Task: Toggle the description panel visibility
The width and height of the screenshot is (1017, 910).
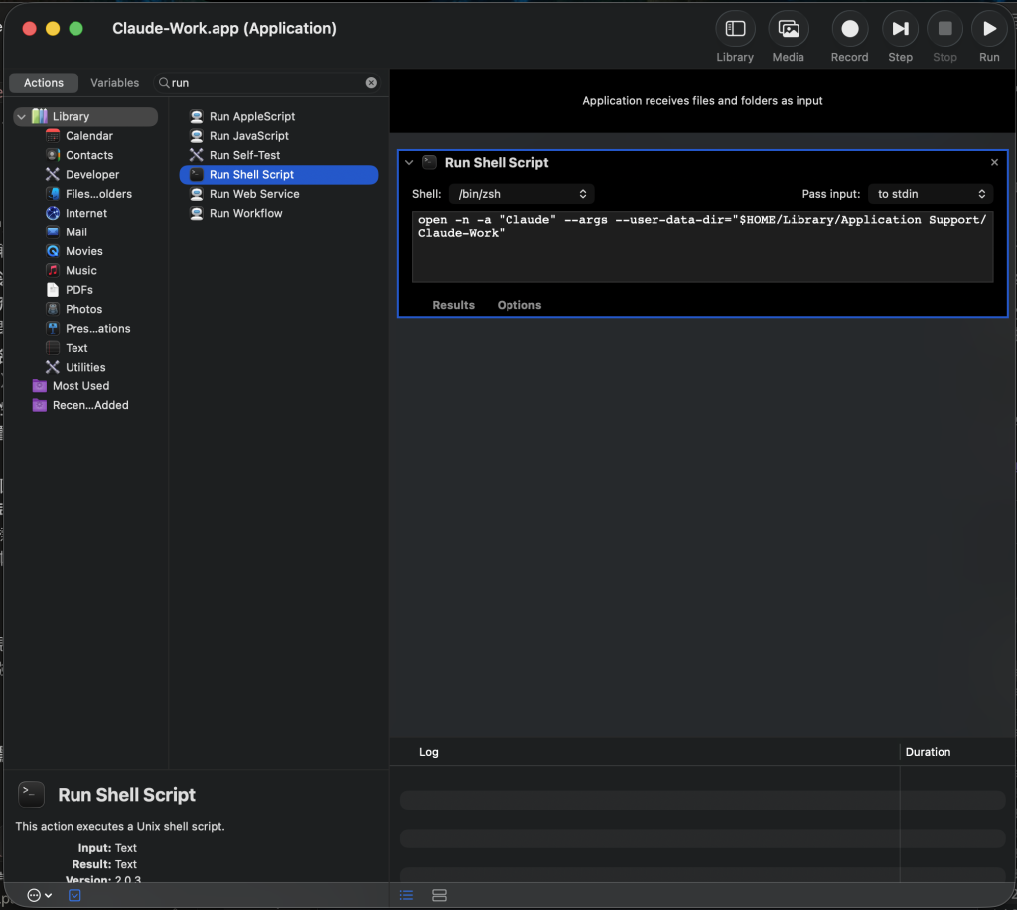Action: 74,895
